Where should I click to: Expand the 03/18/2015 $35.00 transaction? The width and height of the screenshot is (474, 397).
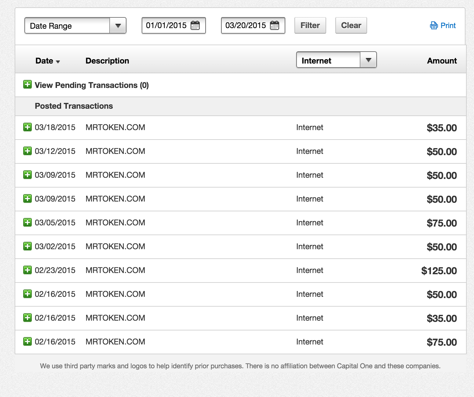[27, 127]
